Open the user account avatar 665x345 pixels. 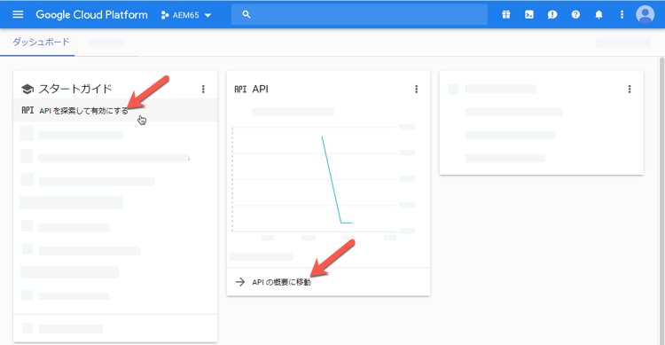645,14
